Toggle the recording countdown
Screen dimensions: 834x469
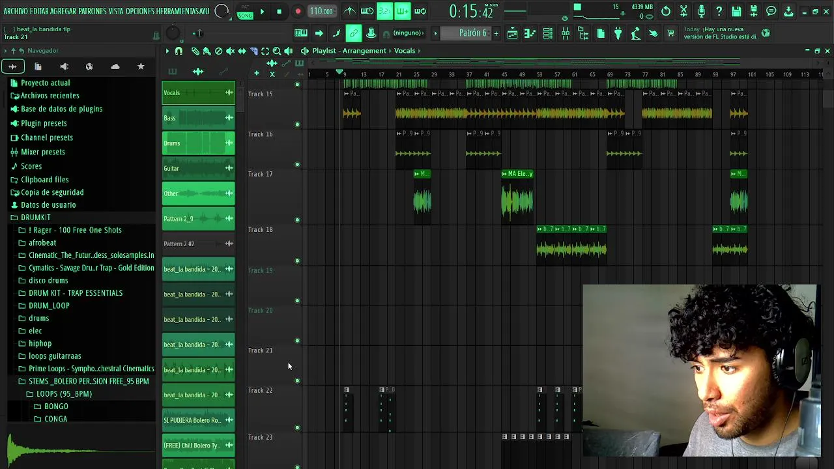click(384, 11)
